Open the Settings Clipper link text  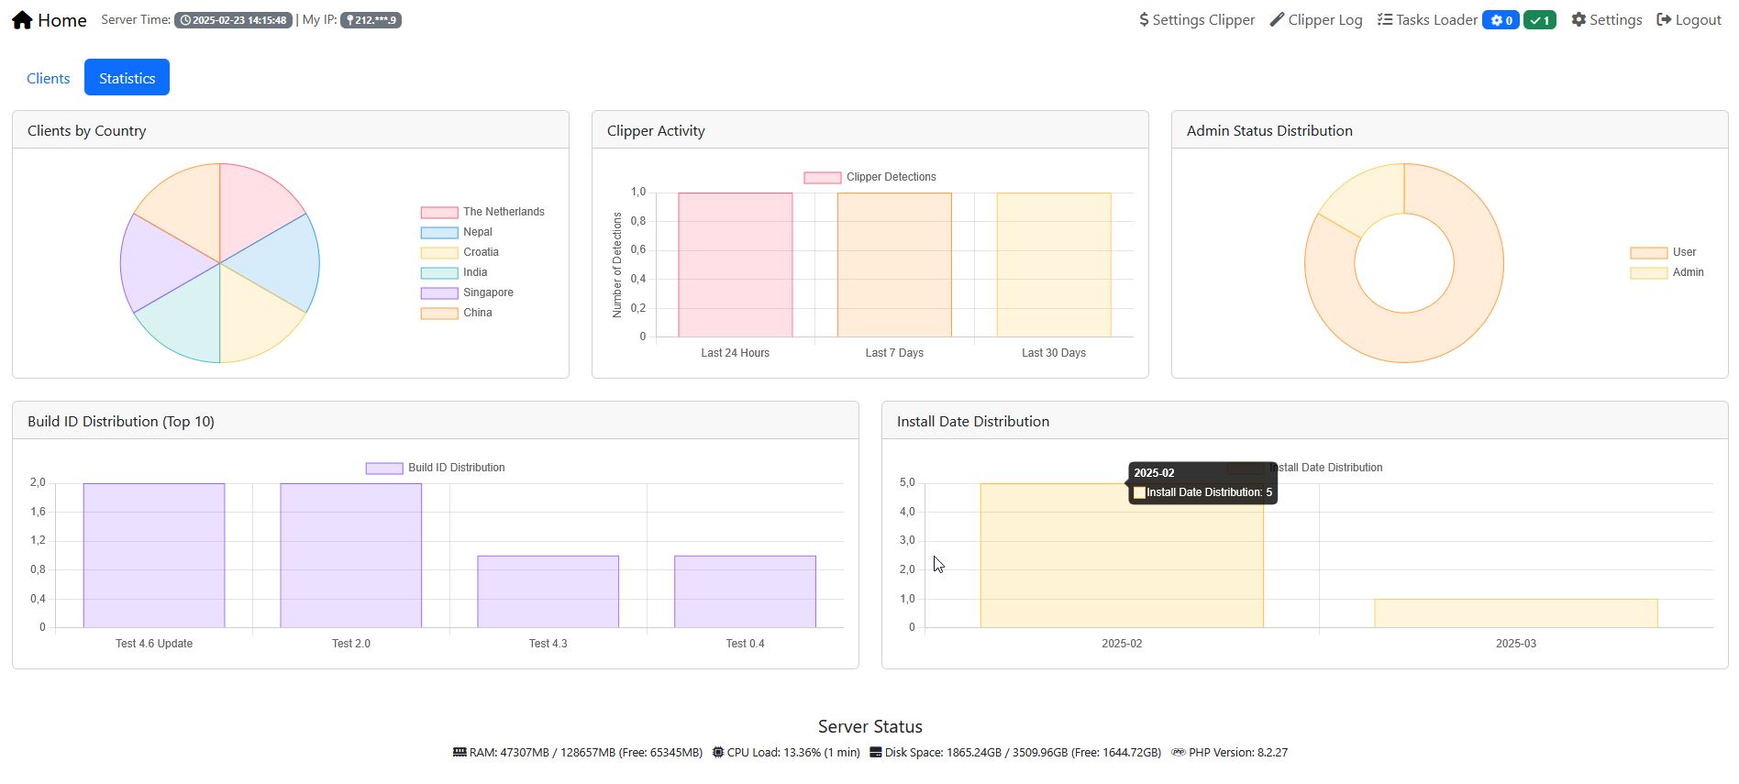click(x=1203, y=20)
